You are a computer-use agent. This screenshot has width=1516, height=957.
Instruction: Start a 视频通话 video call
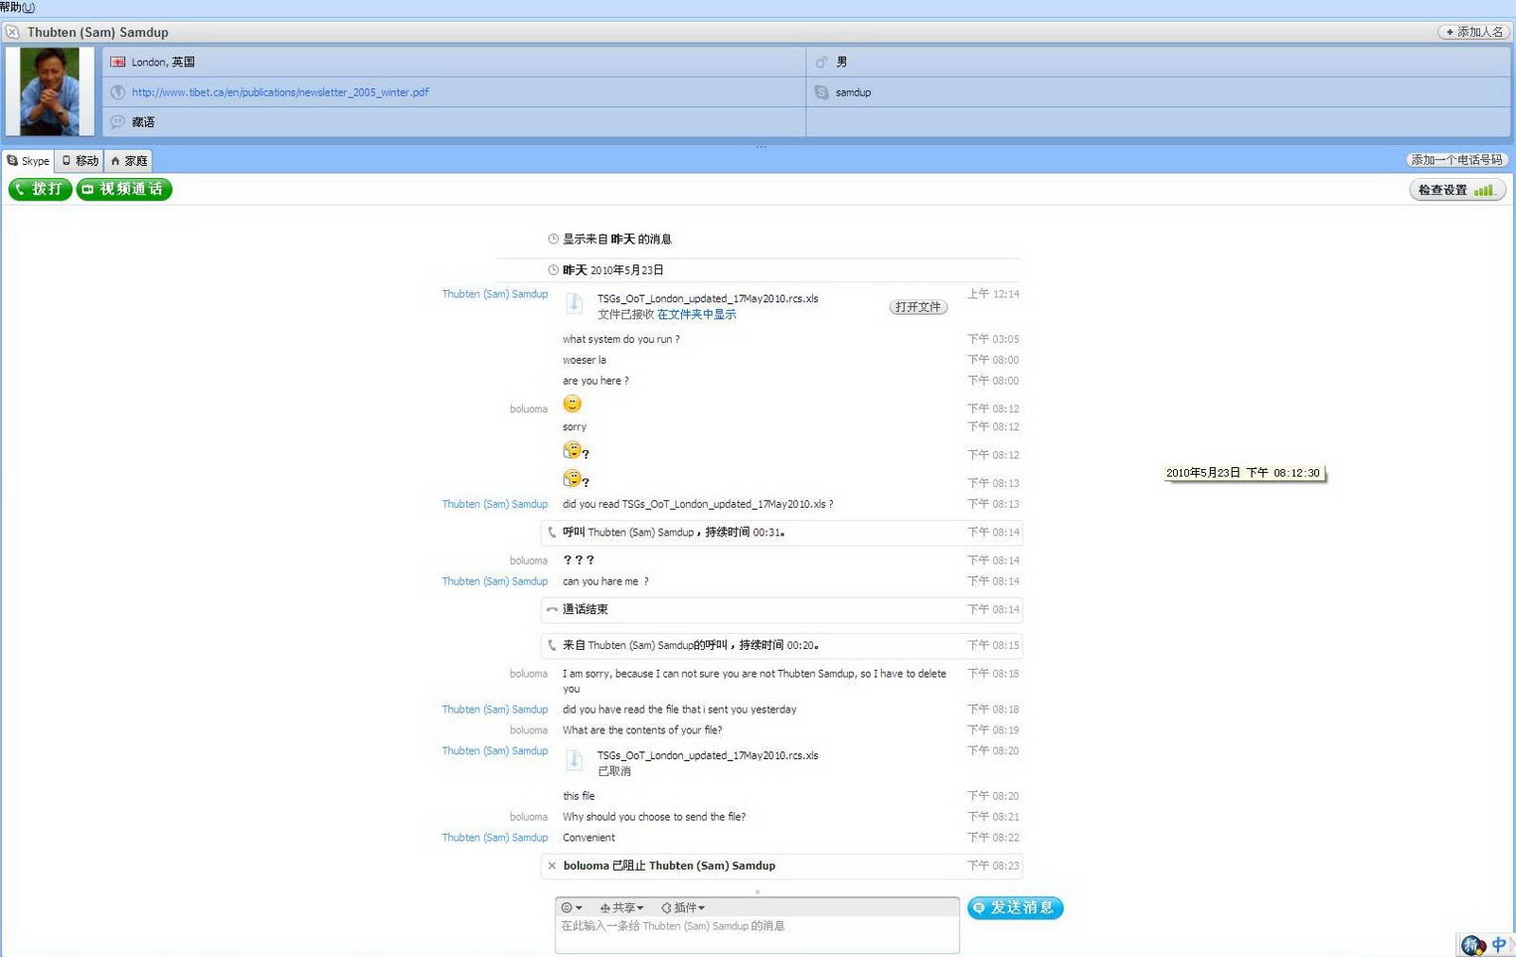coord(124,190)
